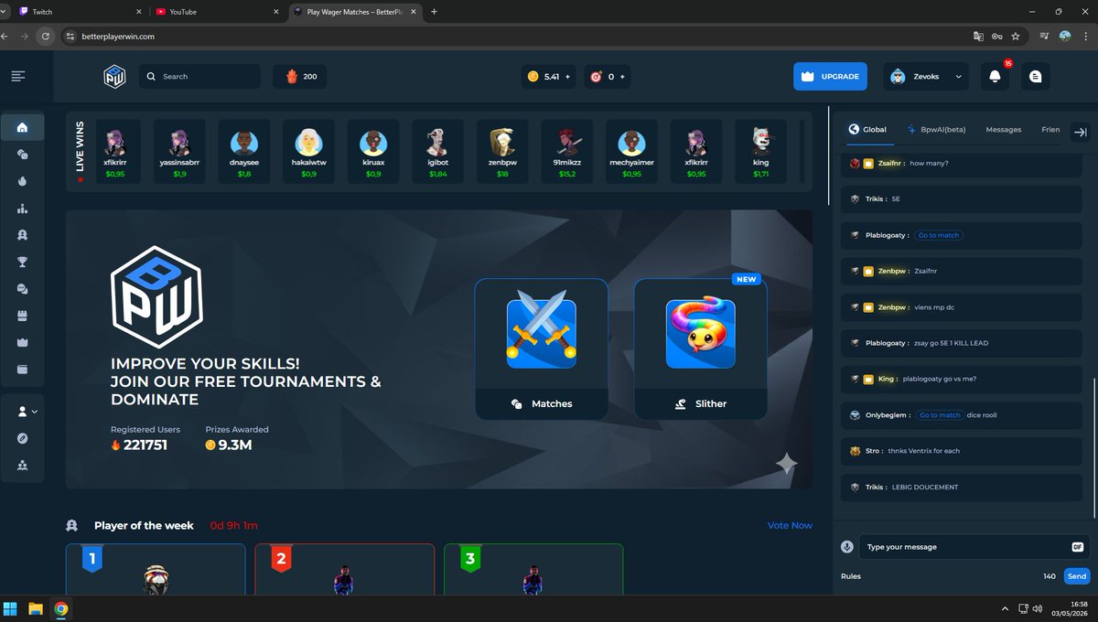Screen dimensions: 1098x622
Task: Click King username in chat
Action: click(x=886, y=379)
